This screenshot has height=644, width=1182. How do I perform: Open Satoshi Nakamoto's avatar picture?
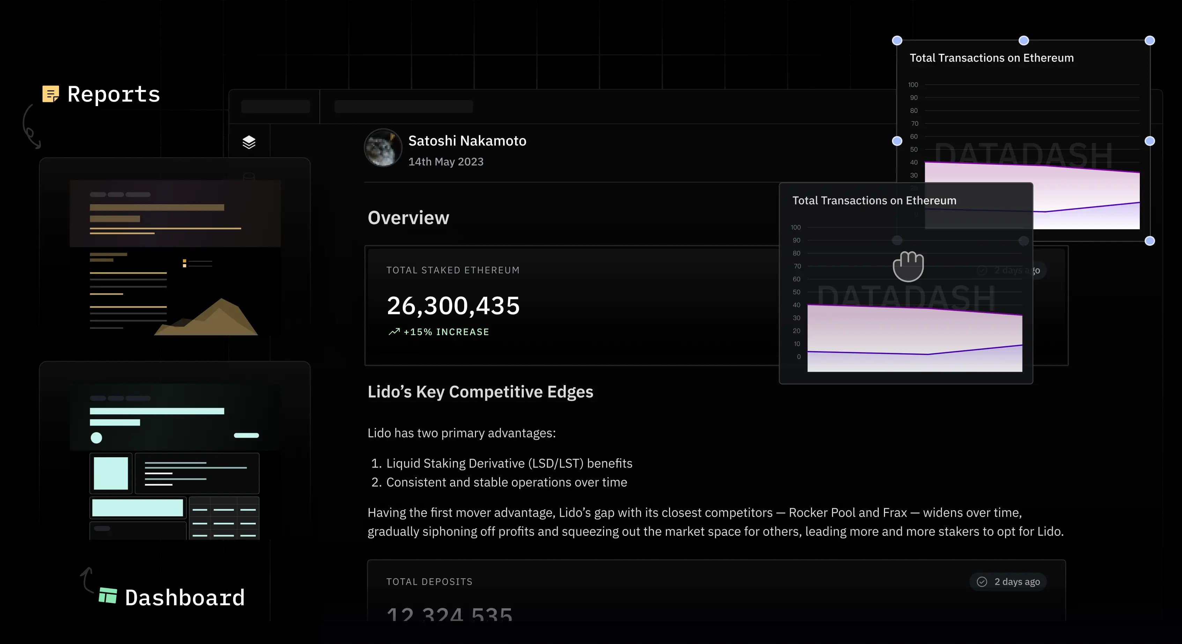point(383,148)
